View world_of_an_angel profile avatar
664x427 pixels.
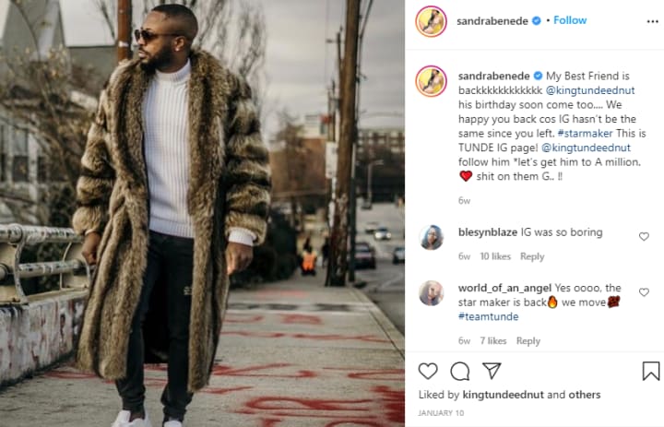point(431,292)
